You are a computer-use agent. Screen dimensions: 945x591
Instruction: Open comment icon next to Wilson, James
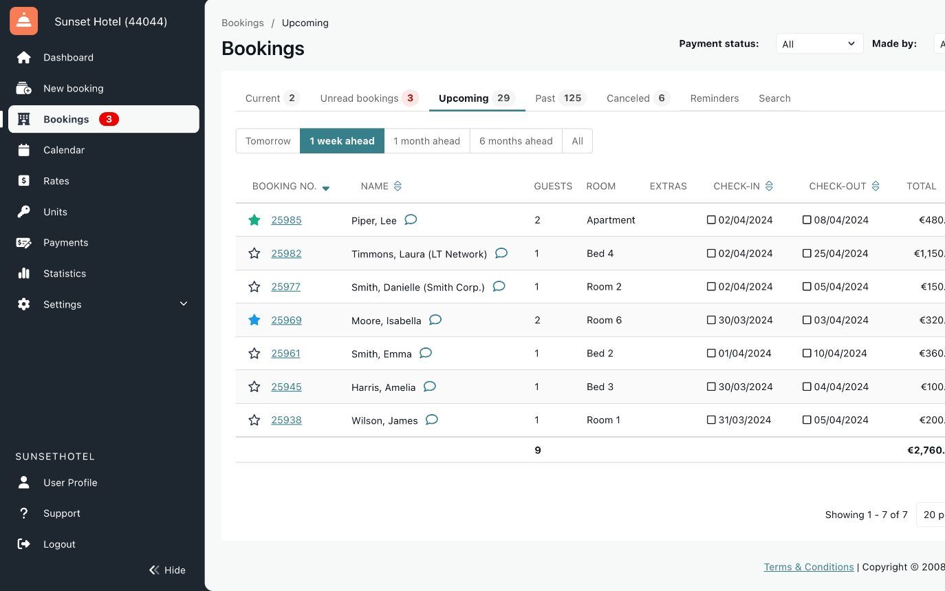tap(431, 420)
